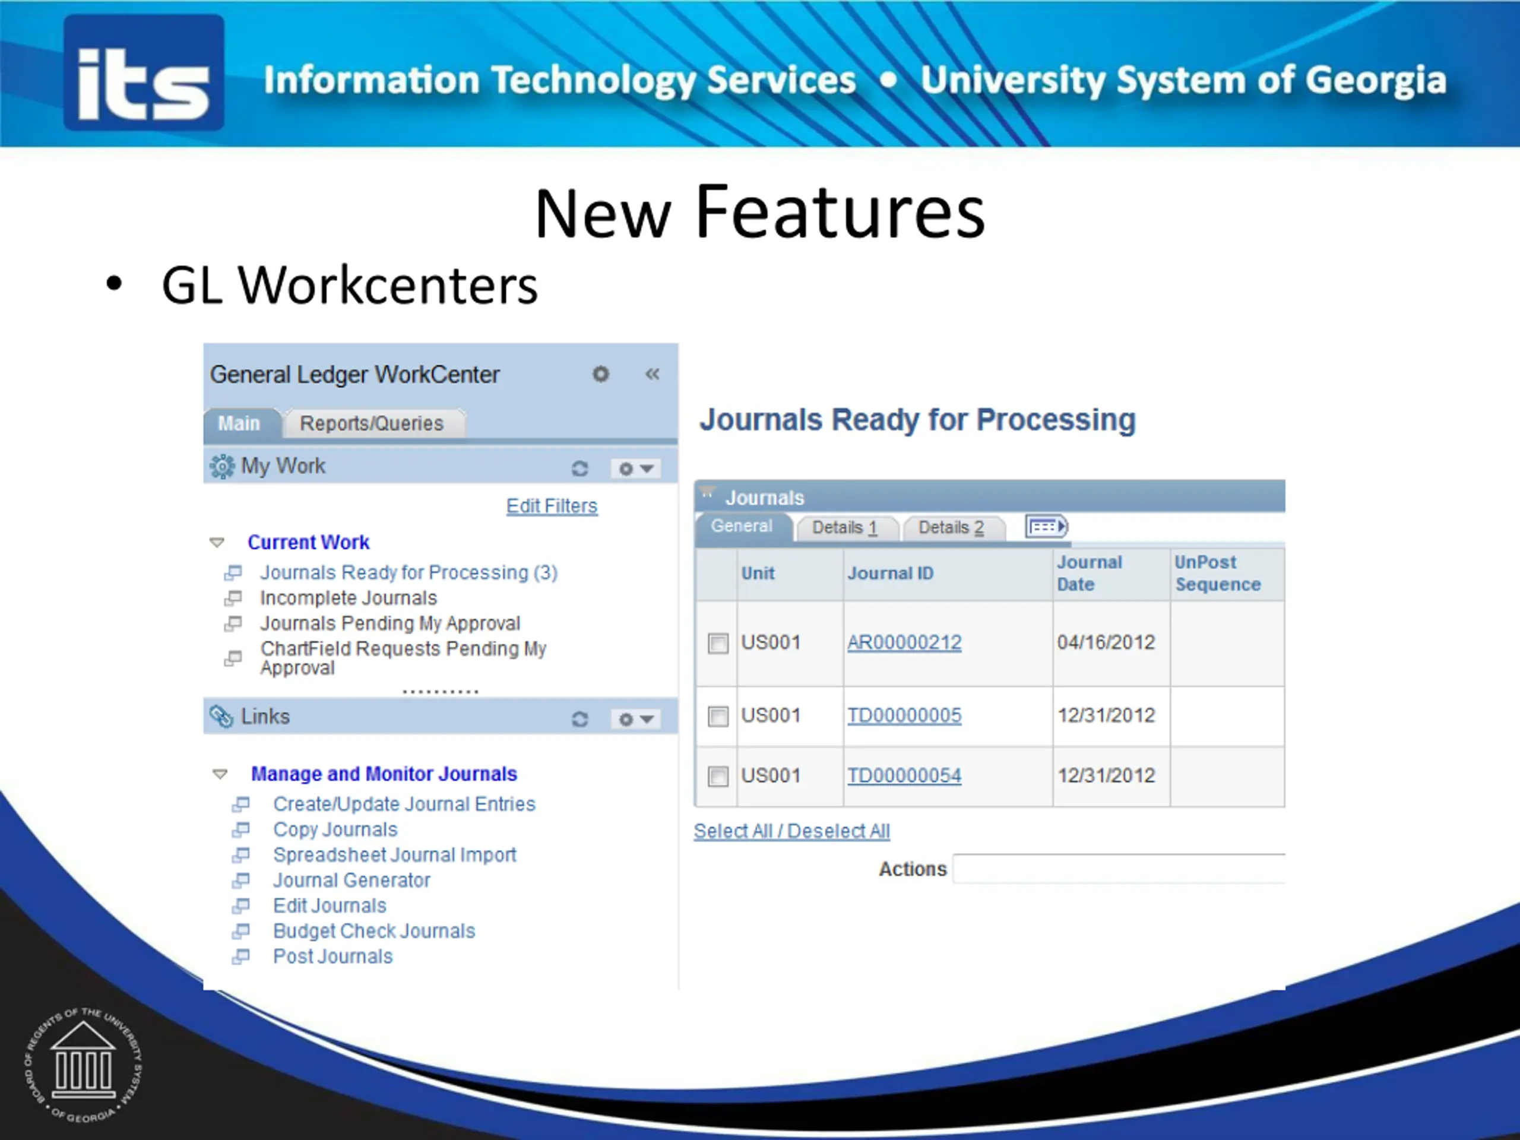The width and height of the screenshot is (1520, 1140).
Task: Click the Board of Regents seal
Action: click(x=83, y=1066)
